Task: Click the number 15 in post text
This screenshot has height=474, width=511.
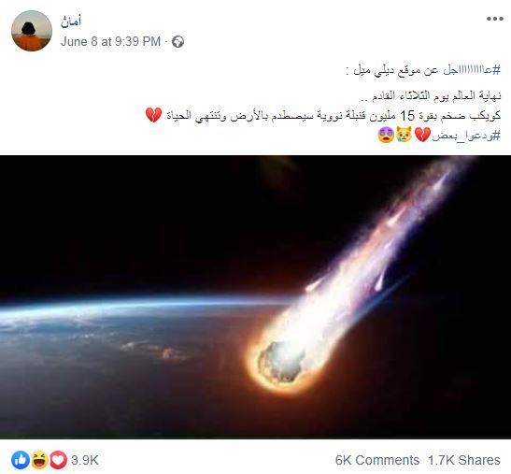Action: 407,116
